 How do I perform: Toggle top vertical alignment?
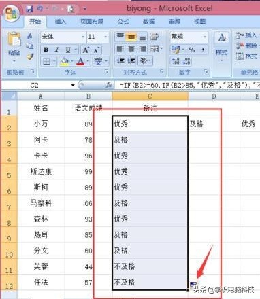pyautogui.click(x=120, y=36)
